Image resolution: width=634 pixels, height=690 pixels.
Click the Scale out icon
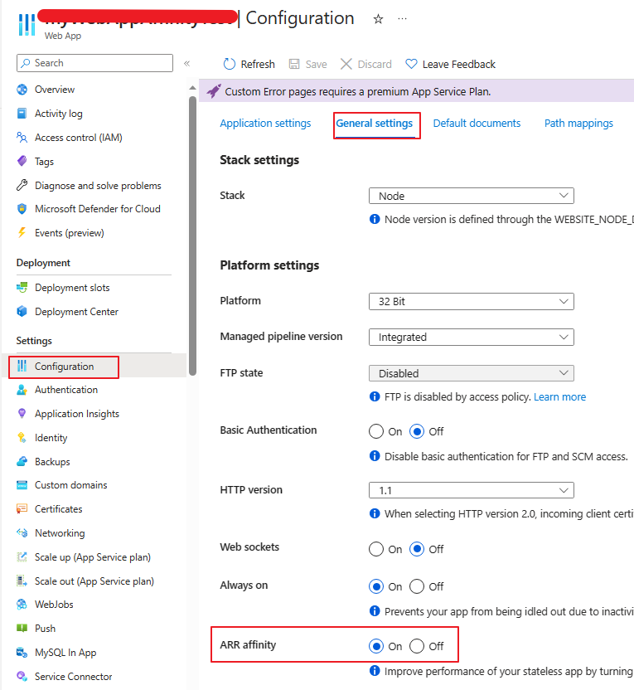tap(22, 581)
